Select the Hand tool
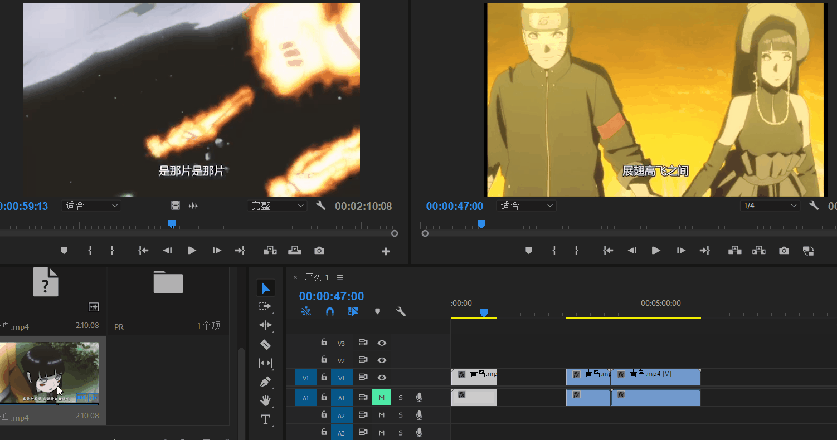This screenshot has height=440, width=837. [265, 400]
